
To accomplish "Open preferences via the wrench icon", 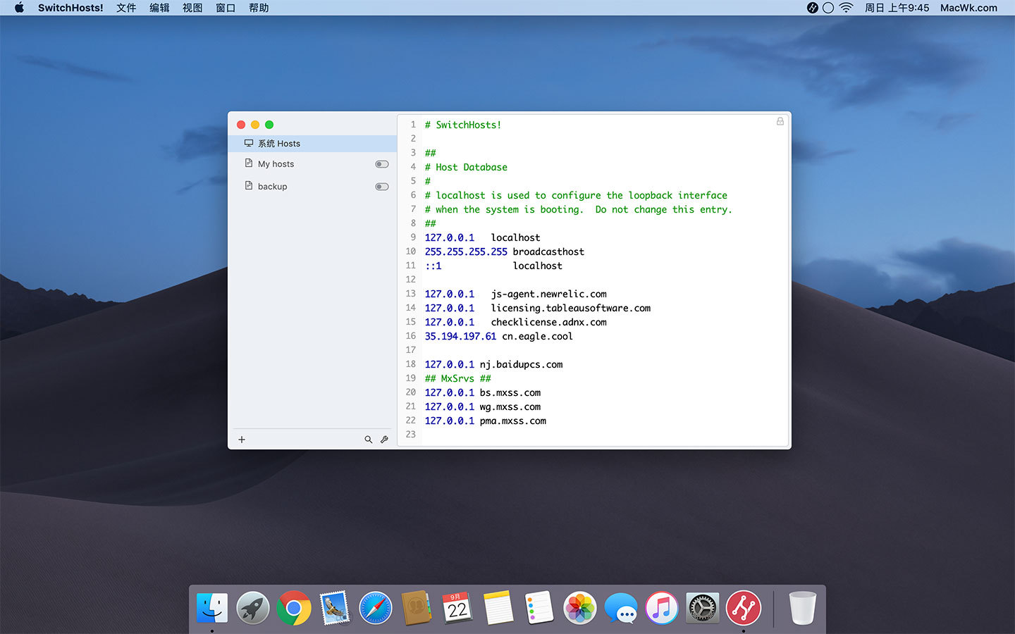I will coord(384,440).
